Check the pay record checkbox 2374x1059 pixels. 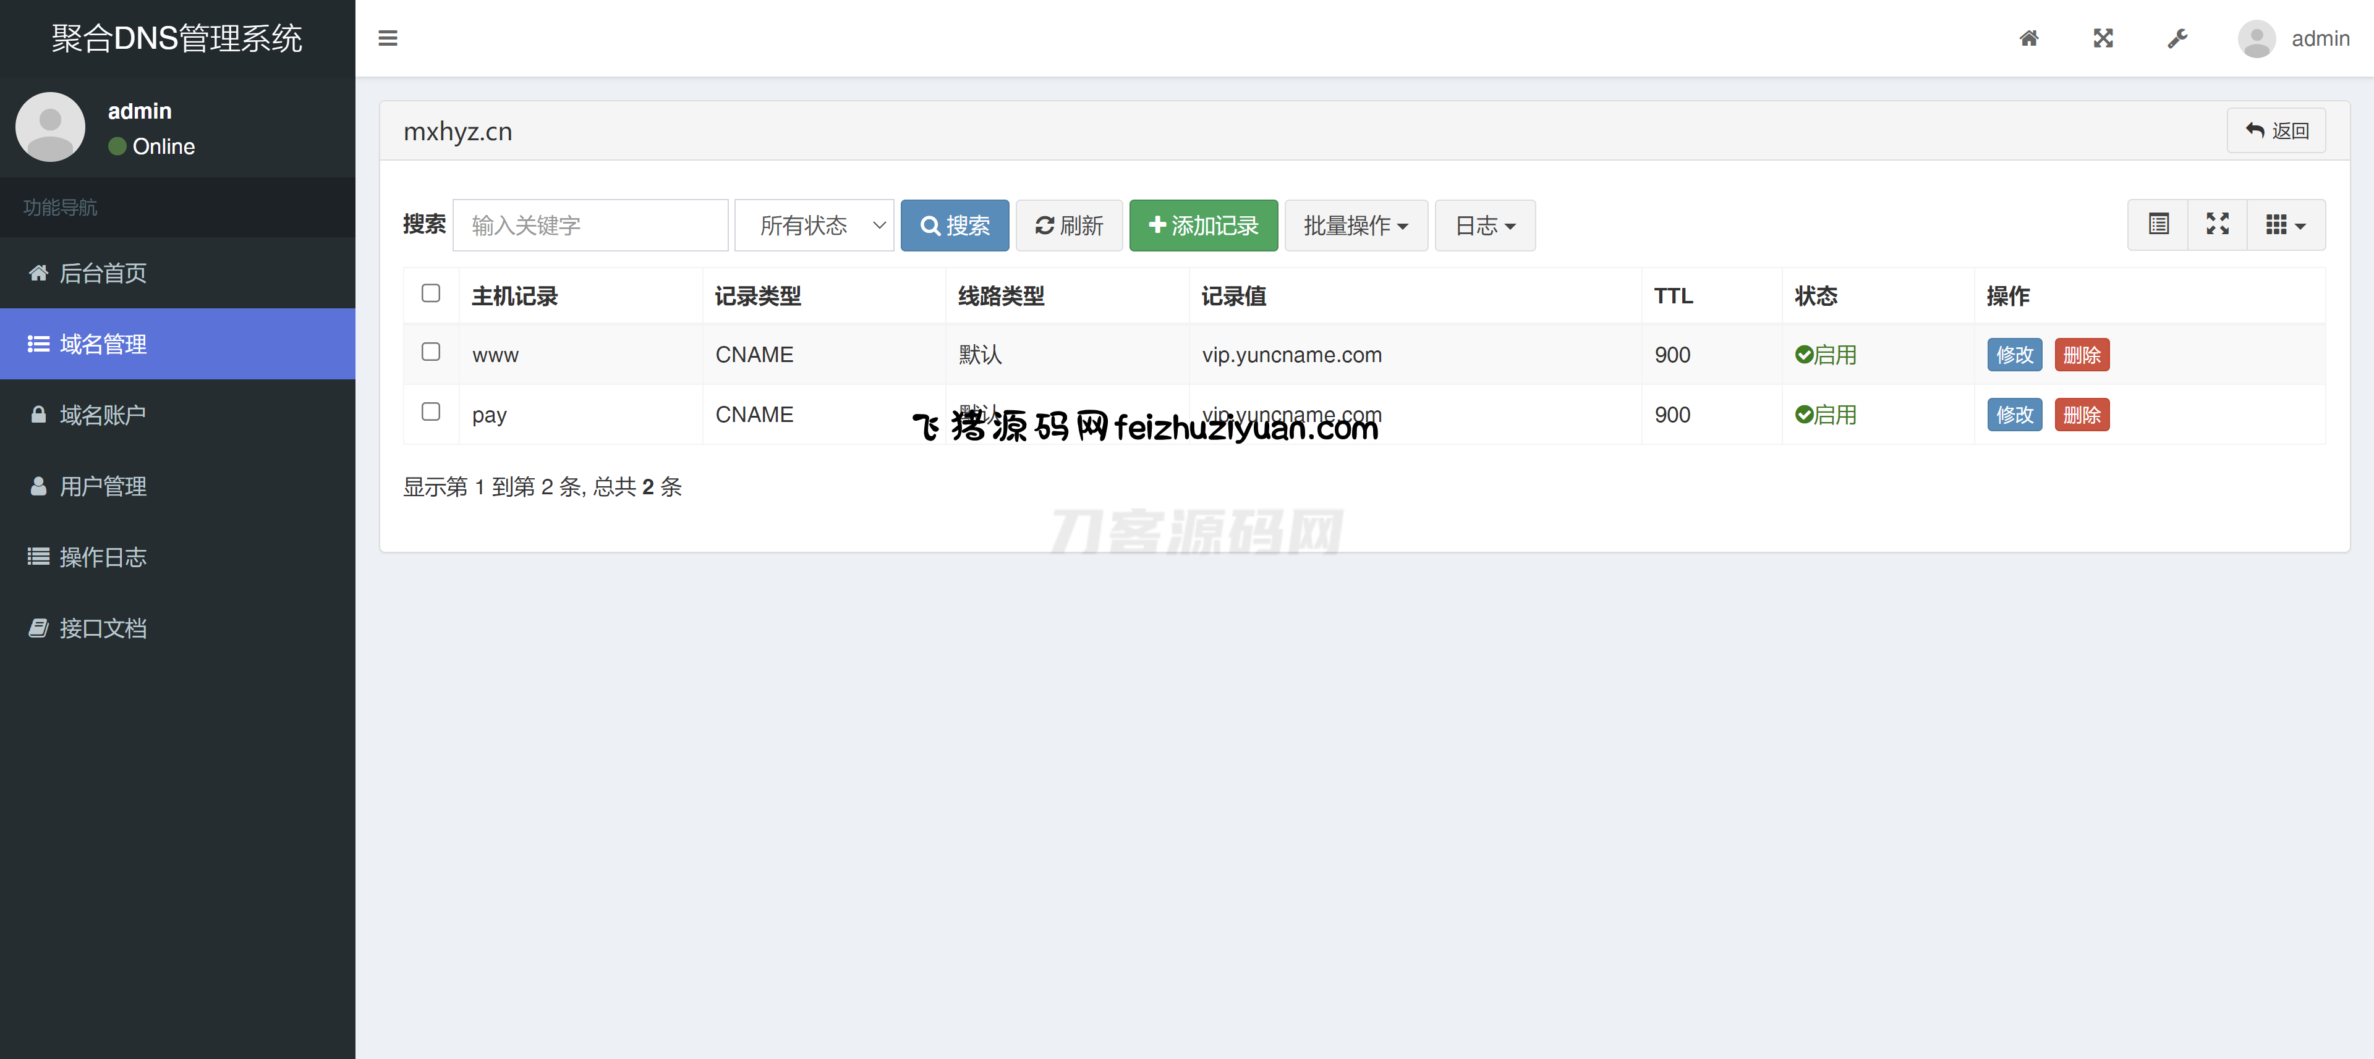click(430, 411)
